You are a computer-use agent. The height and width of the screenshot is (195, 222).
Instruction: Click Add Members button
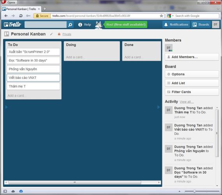coord(192,57)
